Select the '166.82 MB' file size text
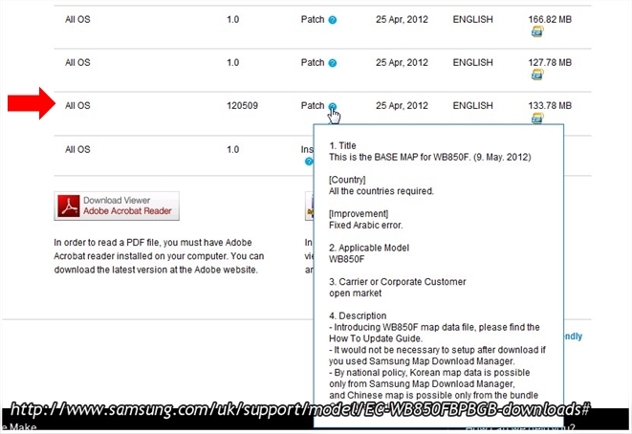 click(x=550, y=19)
